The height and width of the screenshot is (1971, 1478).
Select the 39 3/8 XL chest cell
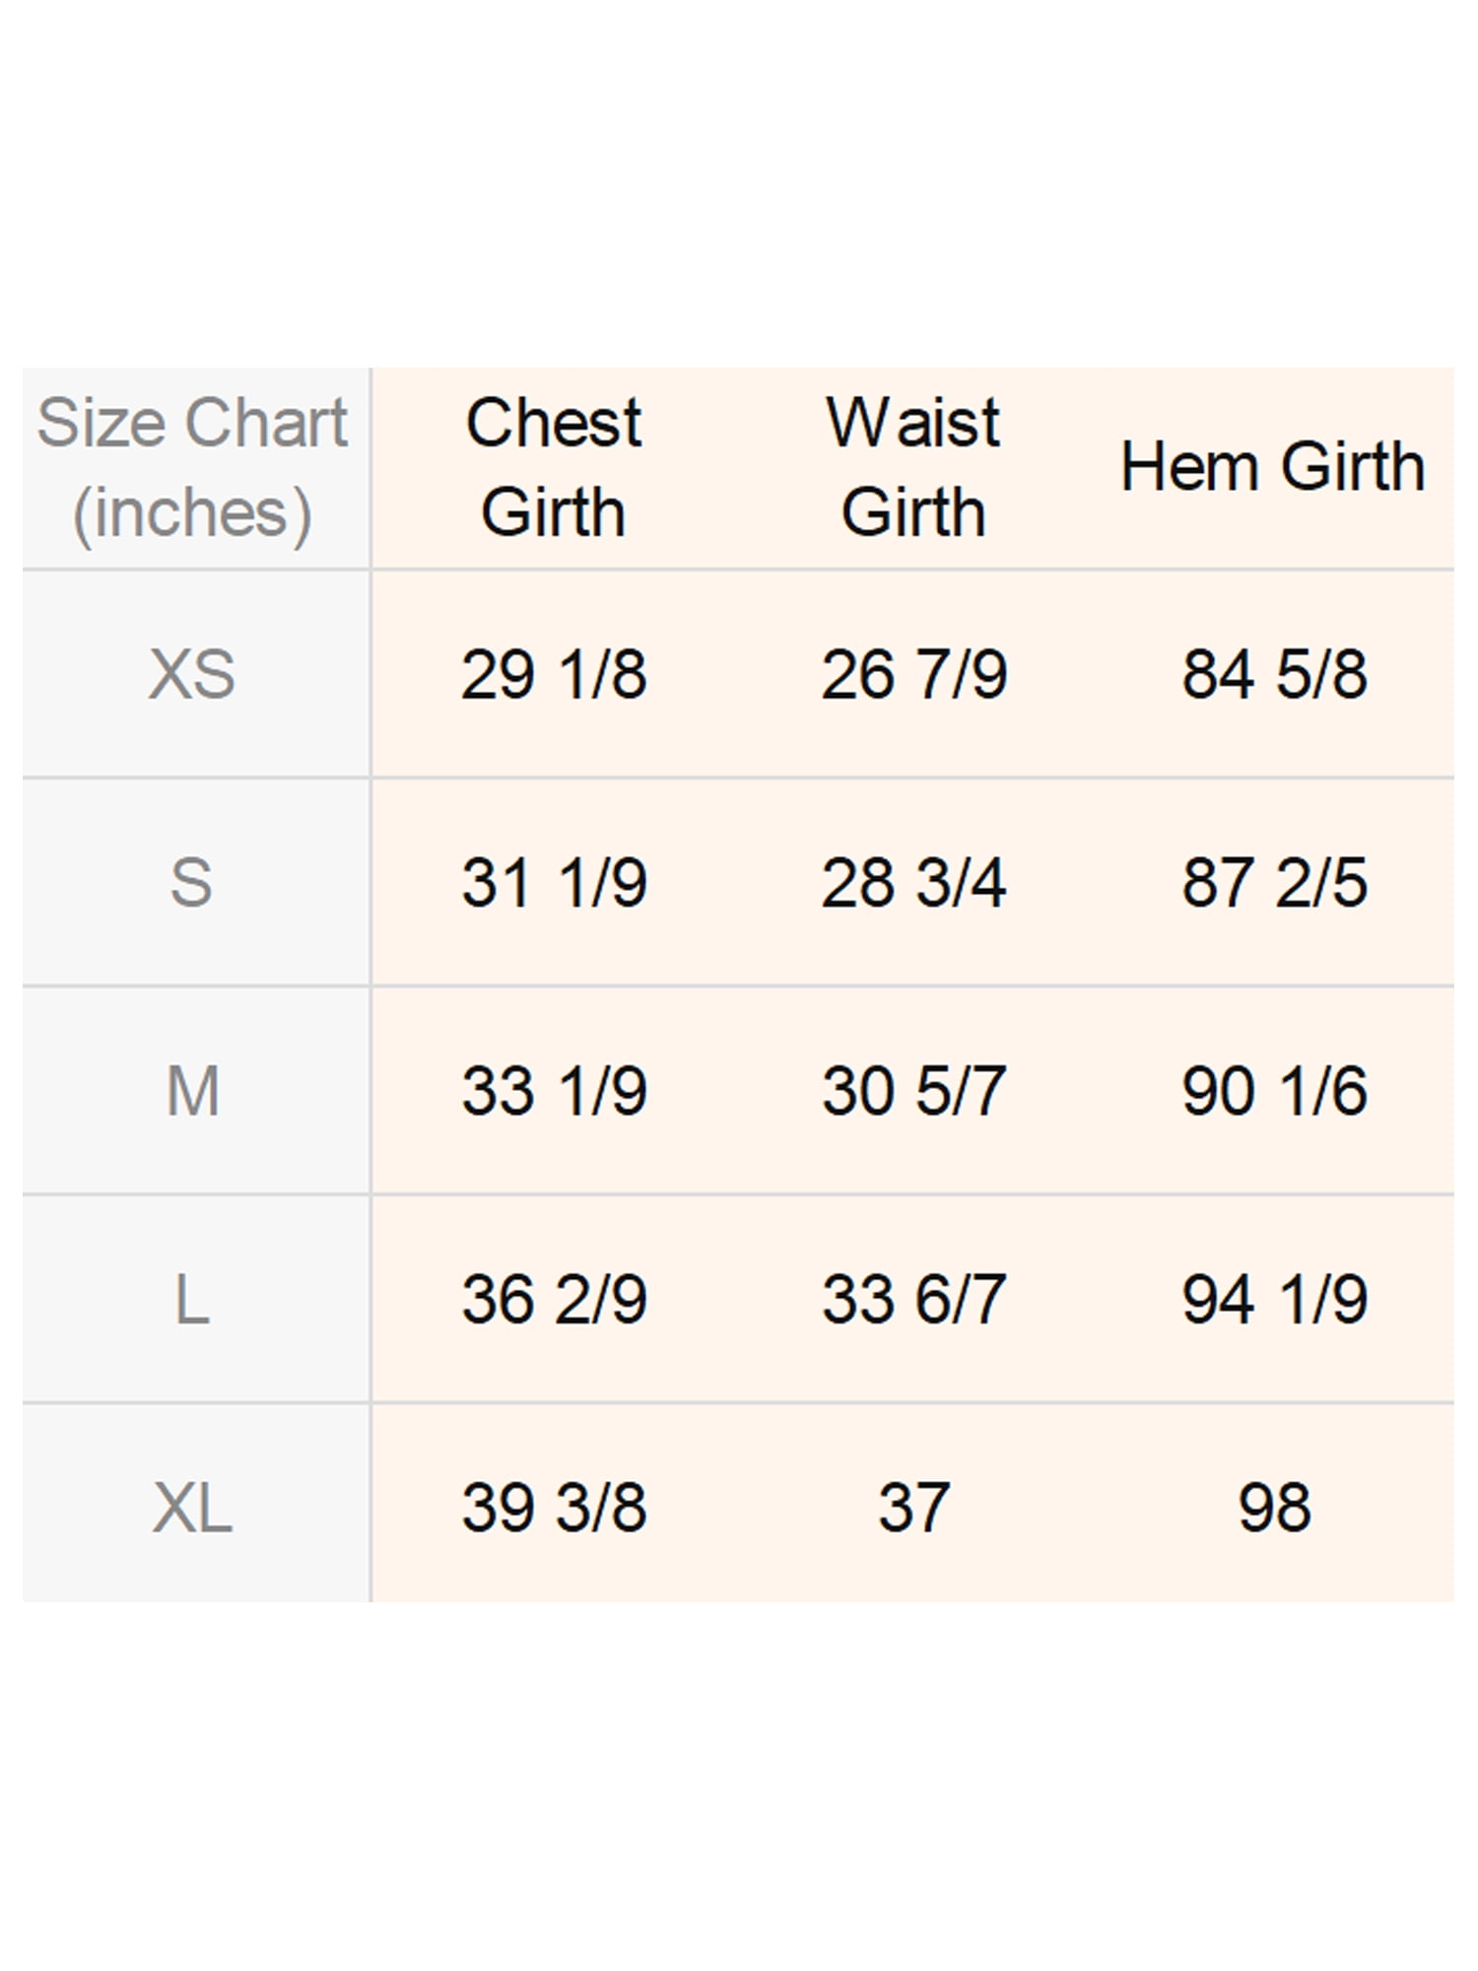554,1507
